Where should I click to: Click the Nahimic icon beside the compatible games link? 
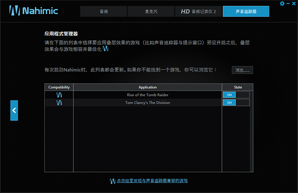click(x=112, y=181)
